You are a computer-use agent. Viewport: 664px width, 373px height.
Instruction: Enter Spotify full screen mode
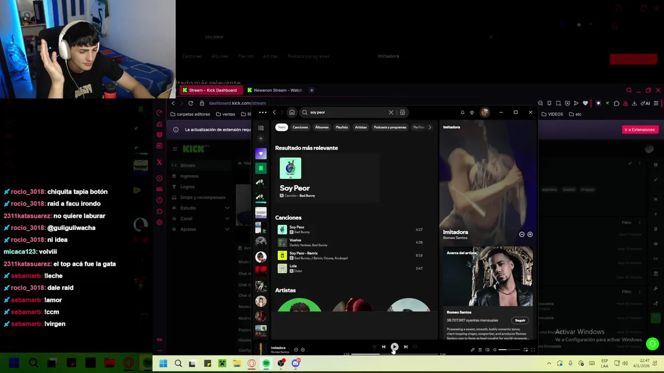point(533,350)
